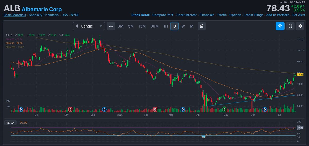Open the Candle chart type dropdown
Image resolution: width=309 pixels, height=146 pixels.
(x=89, y=26)
